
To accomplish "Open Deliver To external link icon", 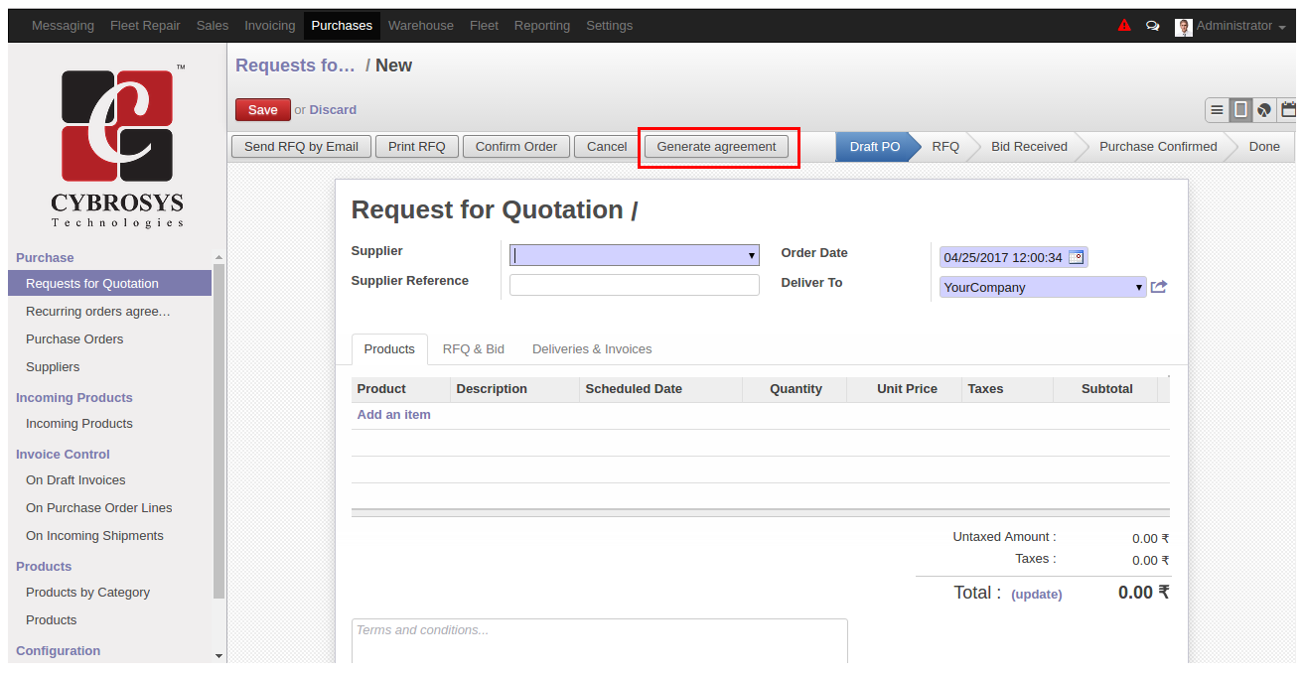I will pyautogui.click(x=1159, y=287).
